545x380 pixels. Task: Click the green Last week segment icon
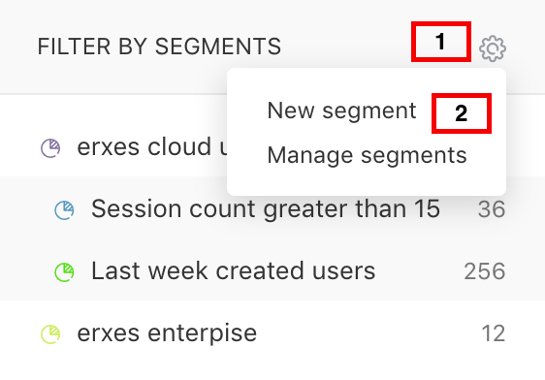65,272
